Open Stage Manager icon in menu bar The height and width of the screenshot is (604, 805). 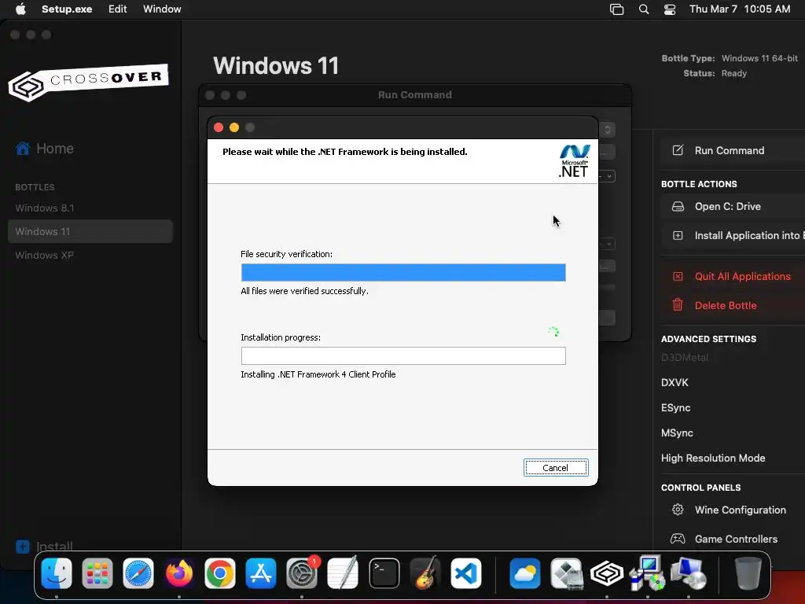(616, 9)
